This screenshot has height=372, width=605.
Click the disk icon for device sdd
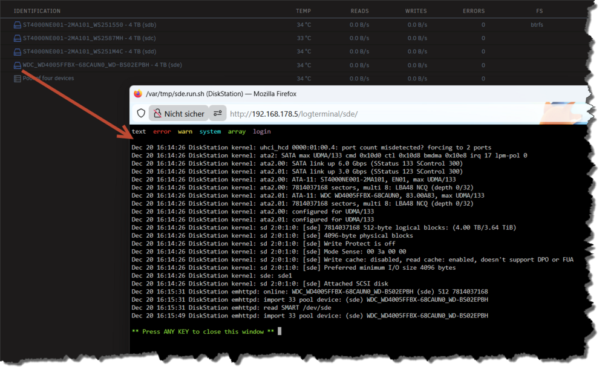18,51
